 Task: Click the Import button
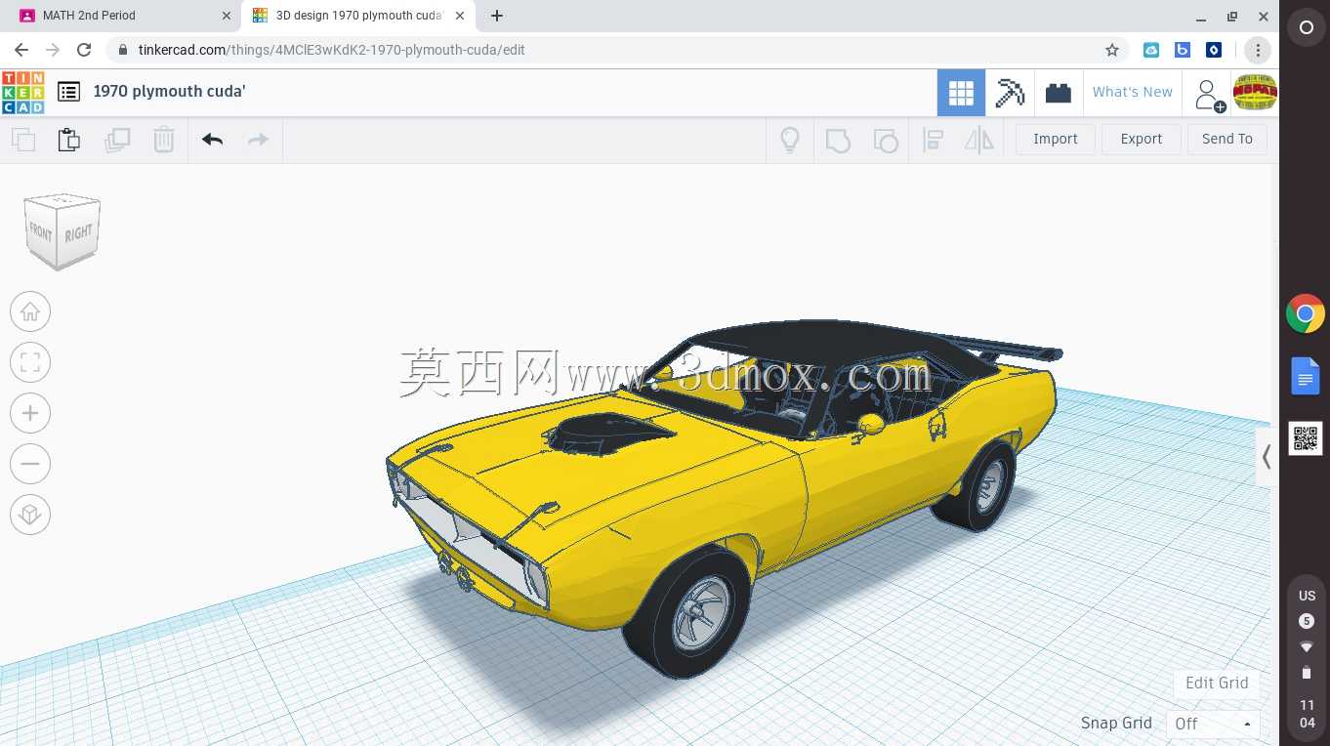[x=1056, y=139]
